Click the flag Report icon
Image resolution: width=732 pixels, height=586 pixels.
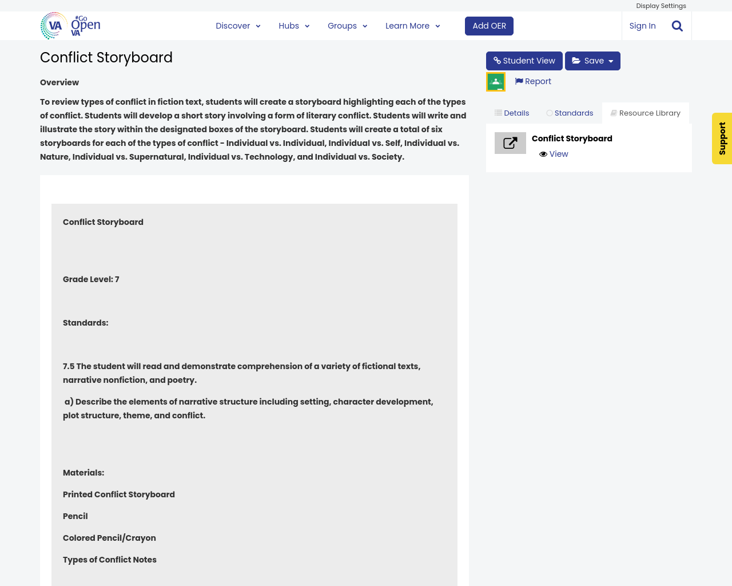pyautogui.click(x=519, y=81)
